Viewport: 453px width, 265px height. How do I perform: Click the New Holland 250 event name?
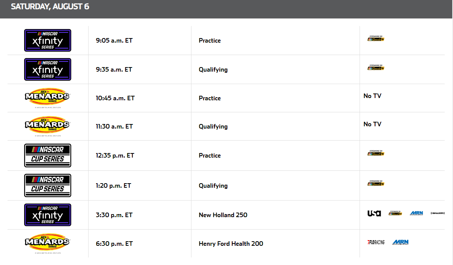click(x=223, y=215)
